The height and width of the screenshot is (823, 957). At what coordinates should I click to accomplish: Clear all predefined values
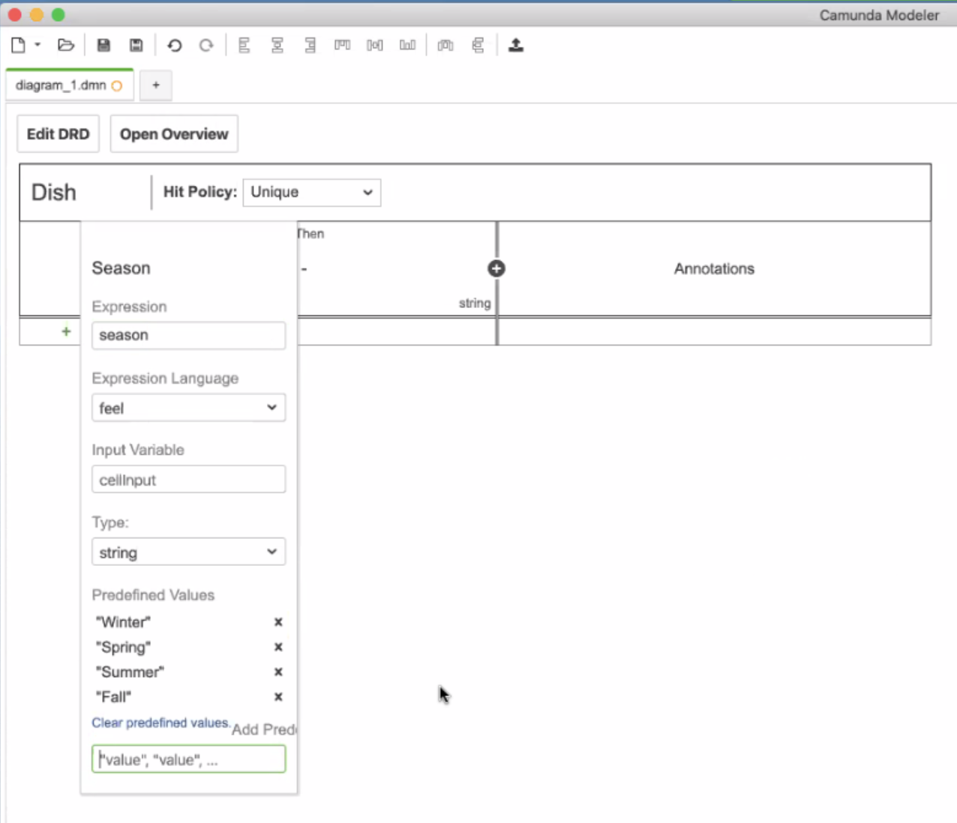[160, 723]
